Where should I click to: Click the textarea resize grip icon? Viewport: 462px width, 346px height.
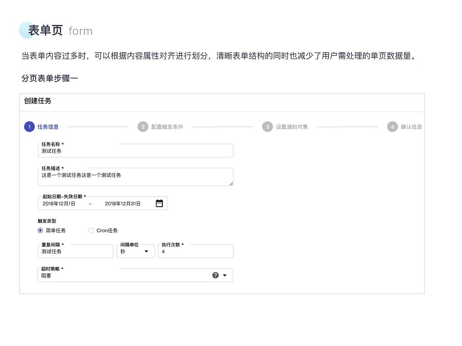click(231, 184)
